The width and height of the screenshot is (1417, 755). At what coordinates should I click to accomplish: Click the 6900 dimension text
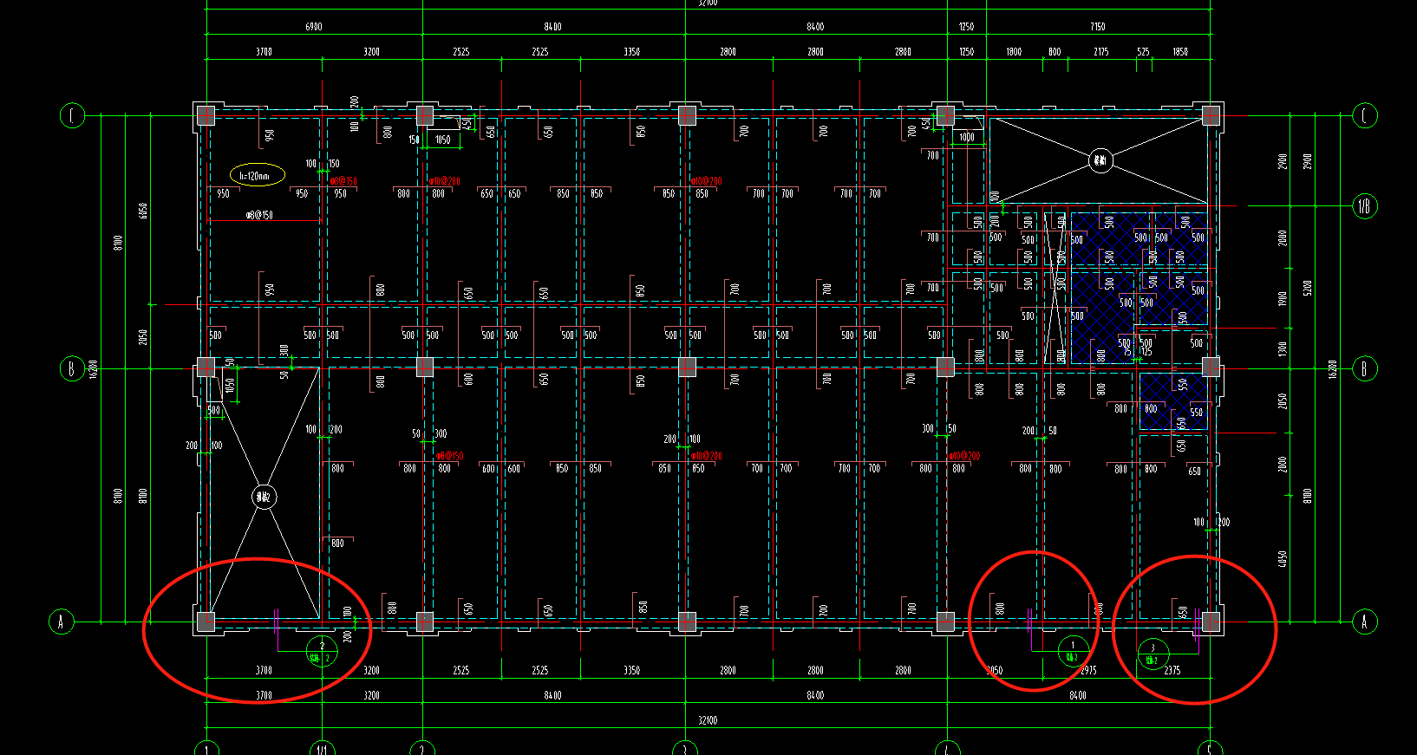pos(314,27)
